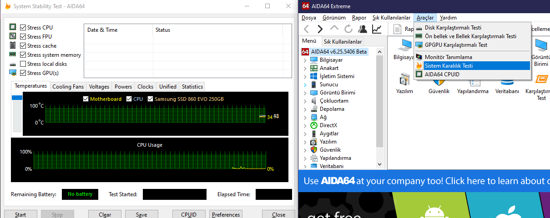Open the Veritabanı database icon
The height and width of the screenshot is (218, 550).
point(507,82)
